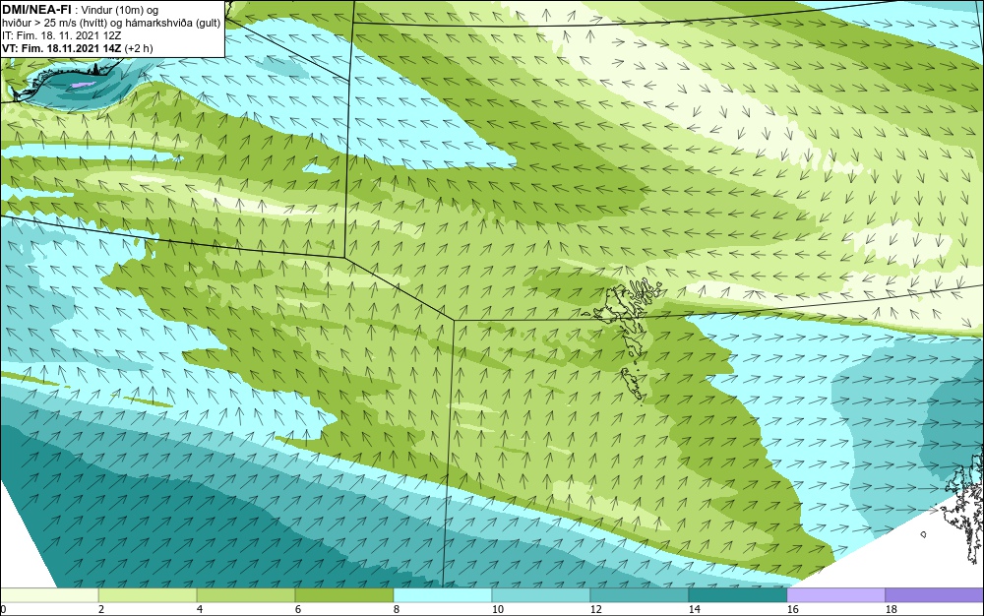
Task: Click the scale label "16"
Action: coord(792,609)
